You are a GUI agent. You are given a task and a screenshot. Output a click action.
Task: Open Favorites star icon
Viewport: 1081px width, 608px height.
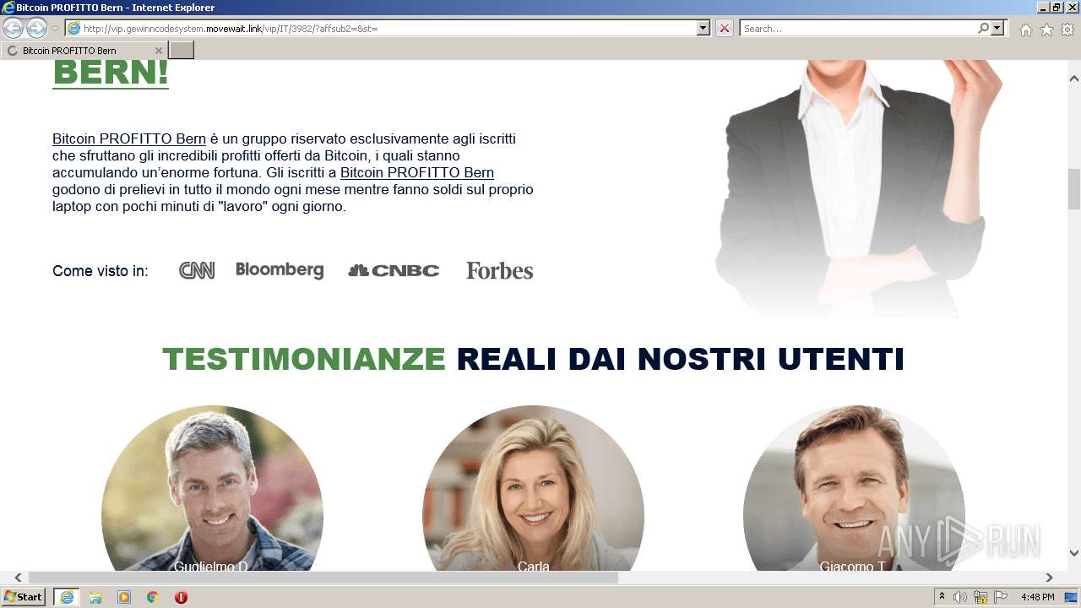coord(1046,30)
